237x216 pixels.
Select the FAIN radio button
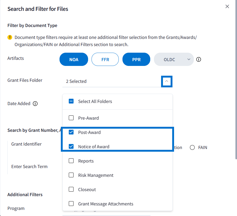click(x=192, y=147)
